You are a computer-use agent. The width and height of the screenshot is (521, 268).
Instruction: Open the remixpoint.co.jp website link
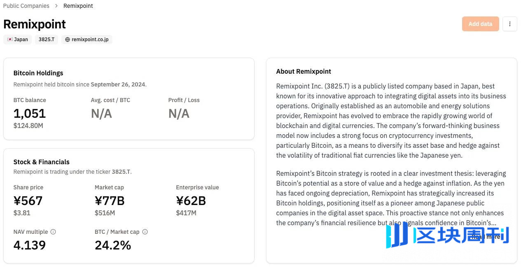coord(87,40)
